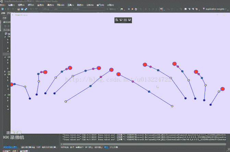Open the 窗口(W) menu
The height and width of the screenshot is (152, 230).
coord(100,5)
